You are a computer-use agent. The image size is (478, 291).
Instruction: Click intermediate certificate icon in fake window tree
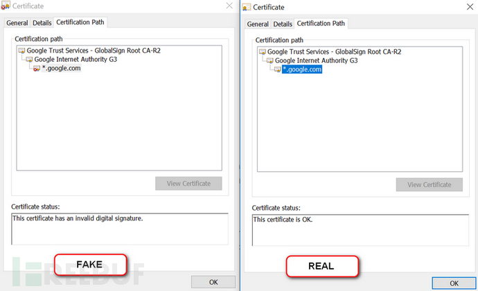pyautogui.click(x=29, y=60)
